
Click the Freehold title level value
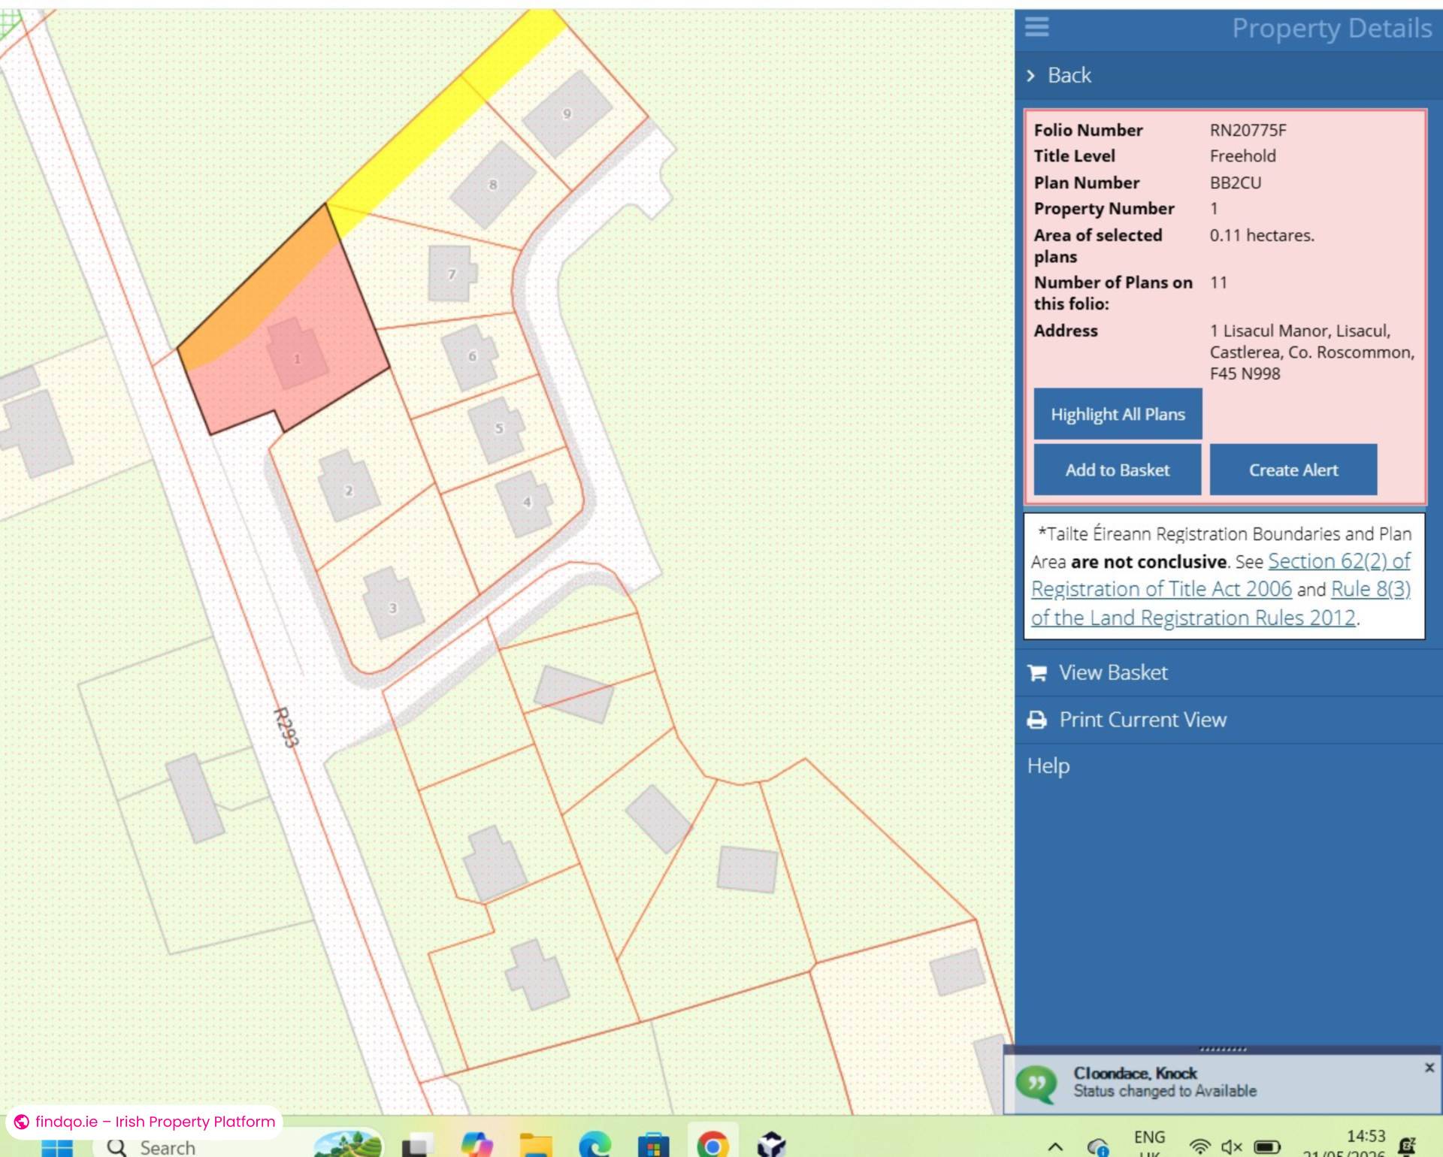(1242, 156)
